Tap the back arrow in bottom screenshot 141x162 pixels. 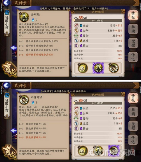tap(6, 86)
